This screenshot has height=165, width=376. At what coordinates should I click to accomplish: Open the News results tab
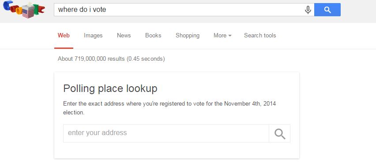tap(124, 35)
